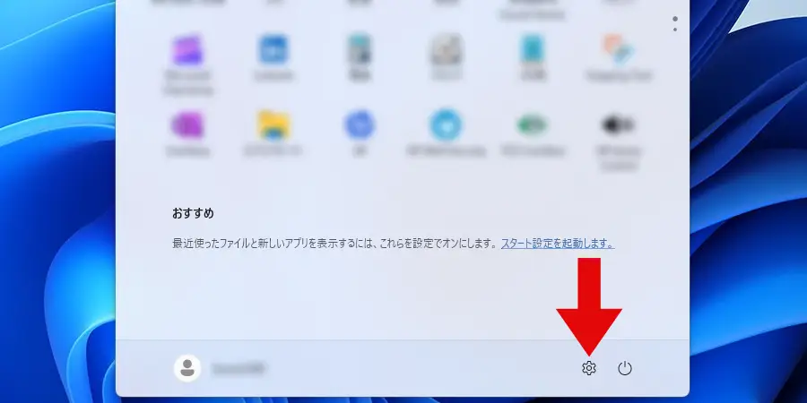This screenshot has height=403, width=807.
Task: Launch the purple OneNote app icon
Action: (x=187, y=124)
